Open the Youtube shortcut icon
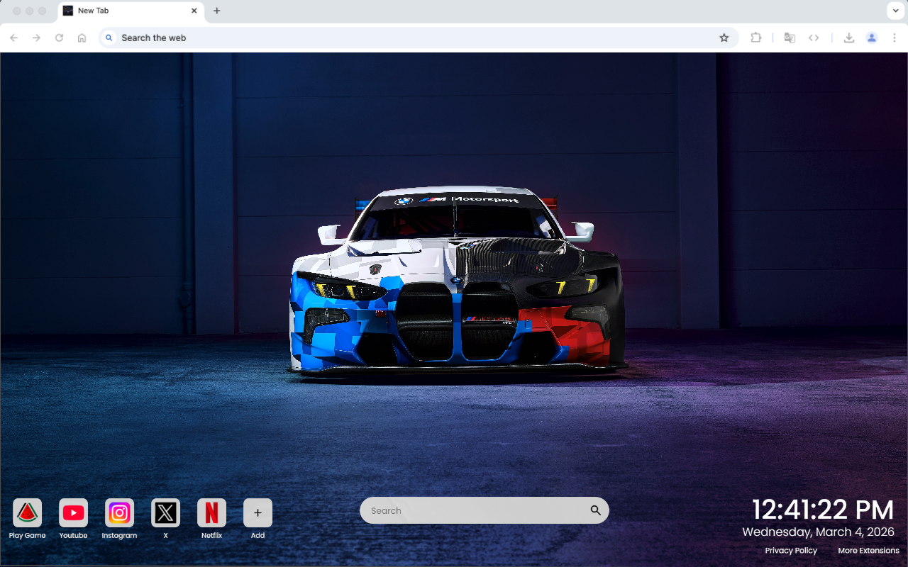Image resolution: width=908 pixels, height=567 pixels. pyautogui.click(x=73, y=513)
